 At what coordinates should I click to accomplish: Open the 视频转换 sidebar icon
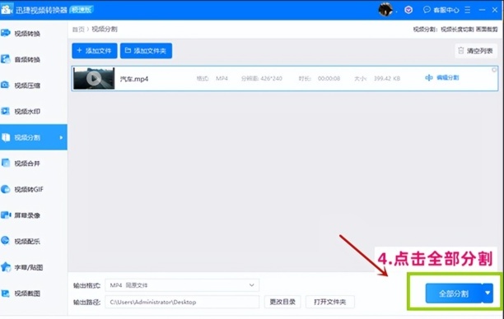click(6, 33)
